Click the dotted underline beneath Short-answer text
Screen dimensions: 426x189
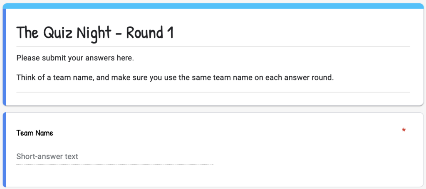[115, 165]
